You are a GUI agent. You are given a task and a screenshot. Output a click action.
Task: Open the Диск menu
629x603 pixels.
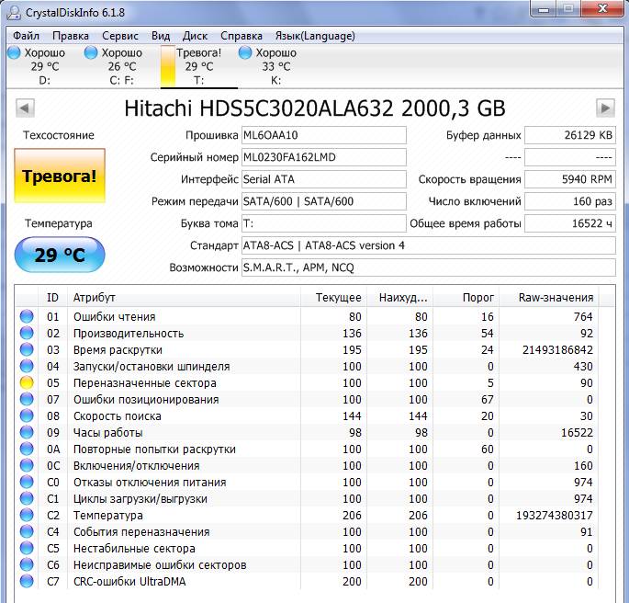pyautogui.click(x=195, y=36)
